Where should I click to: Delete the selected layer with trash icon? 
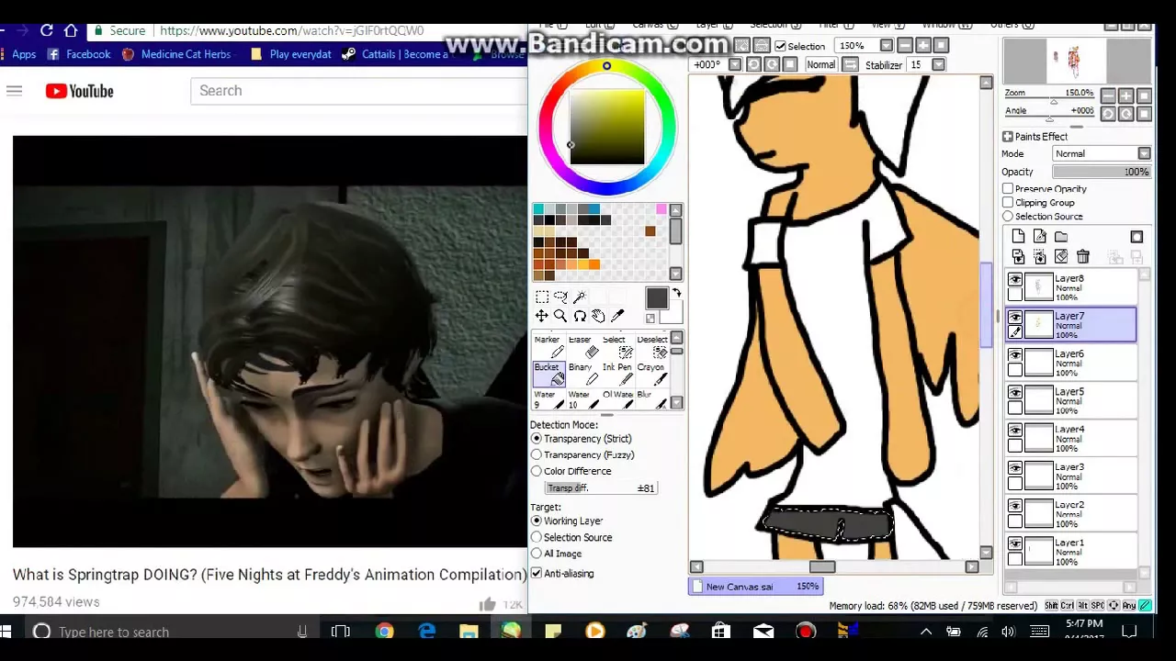pos(1082,258)
